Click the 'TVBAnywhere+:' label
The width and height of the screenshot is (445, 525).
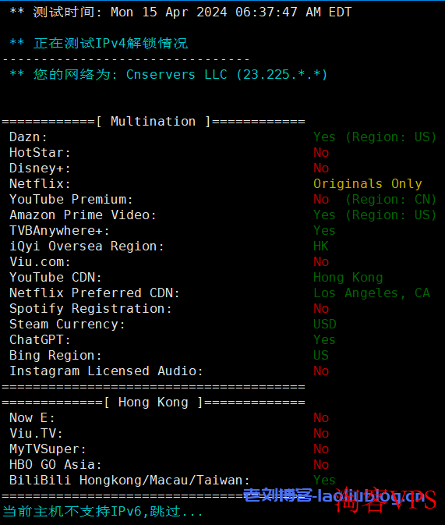coord(59,230)
